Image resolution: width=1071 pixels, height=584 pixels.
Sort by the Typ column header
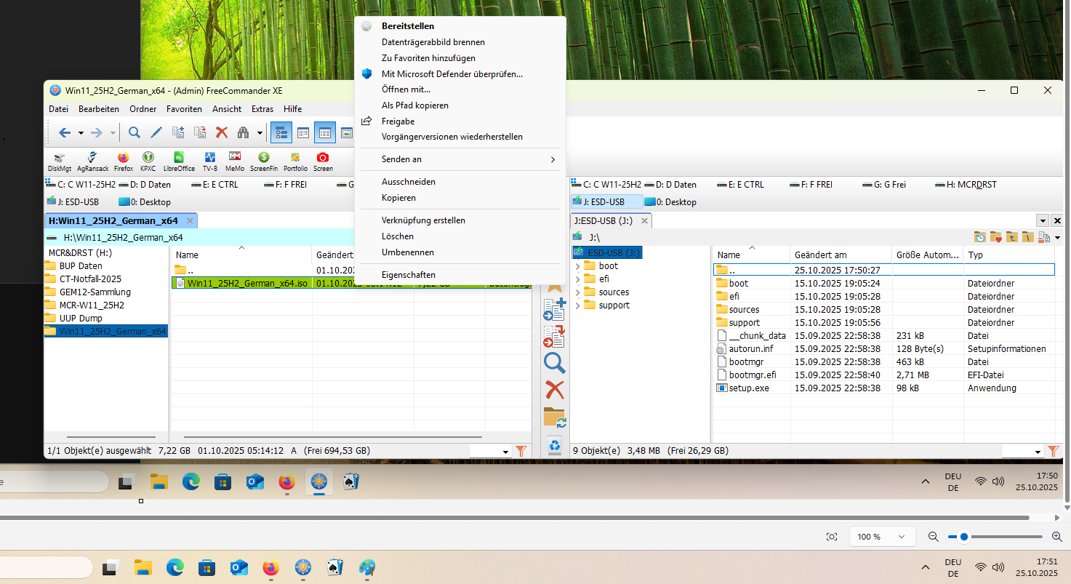pyautogui.click(x=1009, y=255)
